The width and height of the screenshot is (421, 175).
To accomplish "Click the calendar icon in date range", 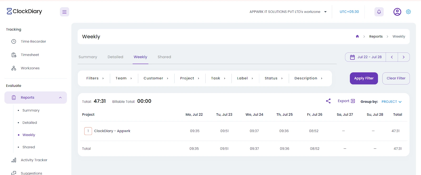I will 352,57.
